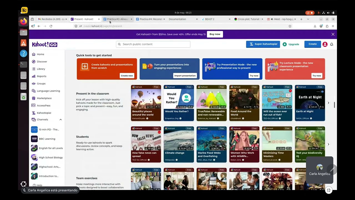Viewport: 355px width, 200px height.
Task: Open the Firefox extensions puzzle icon
Action: 327,26
